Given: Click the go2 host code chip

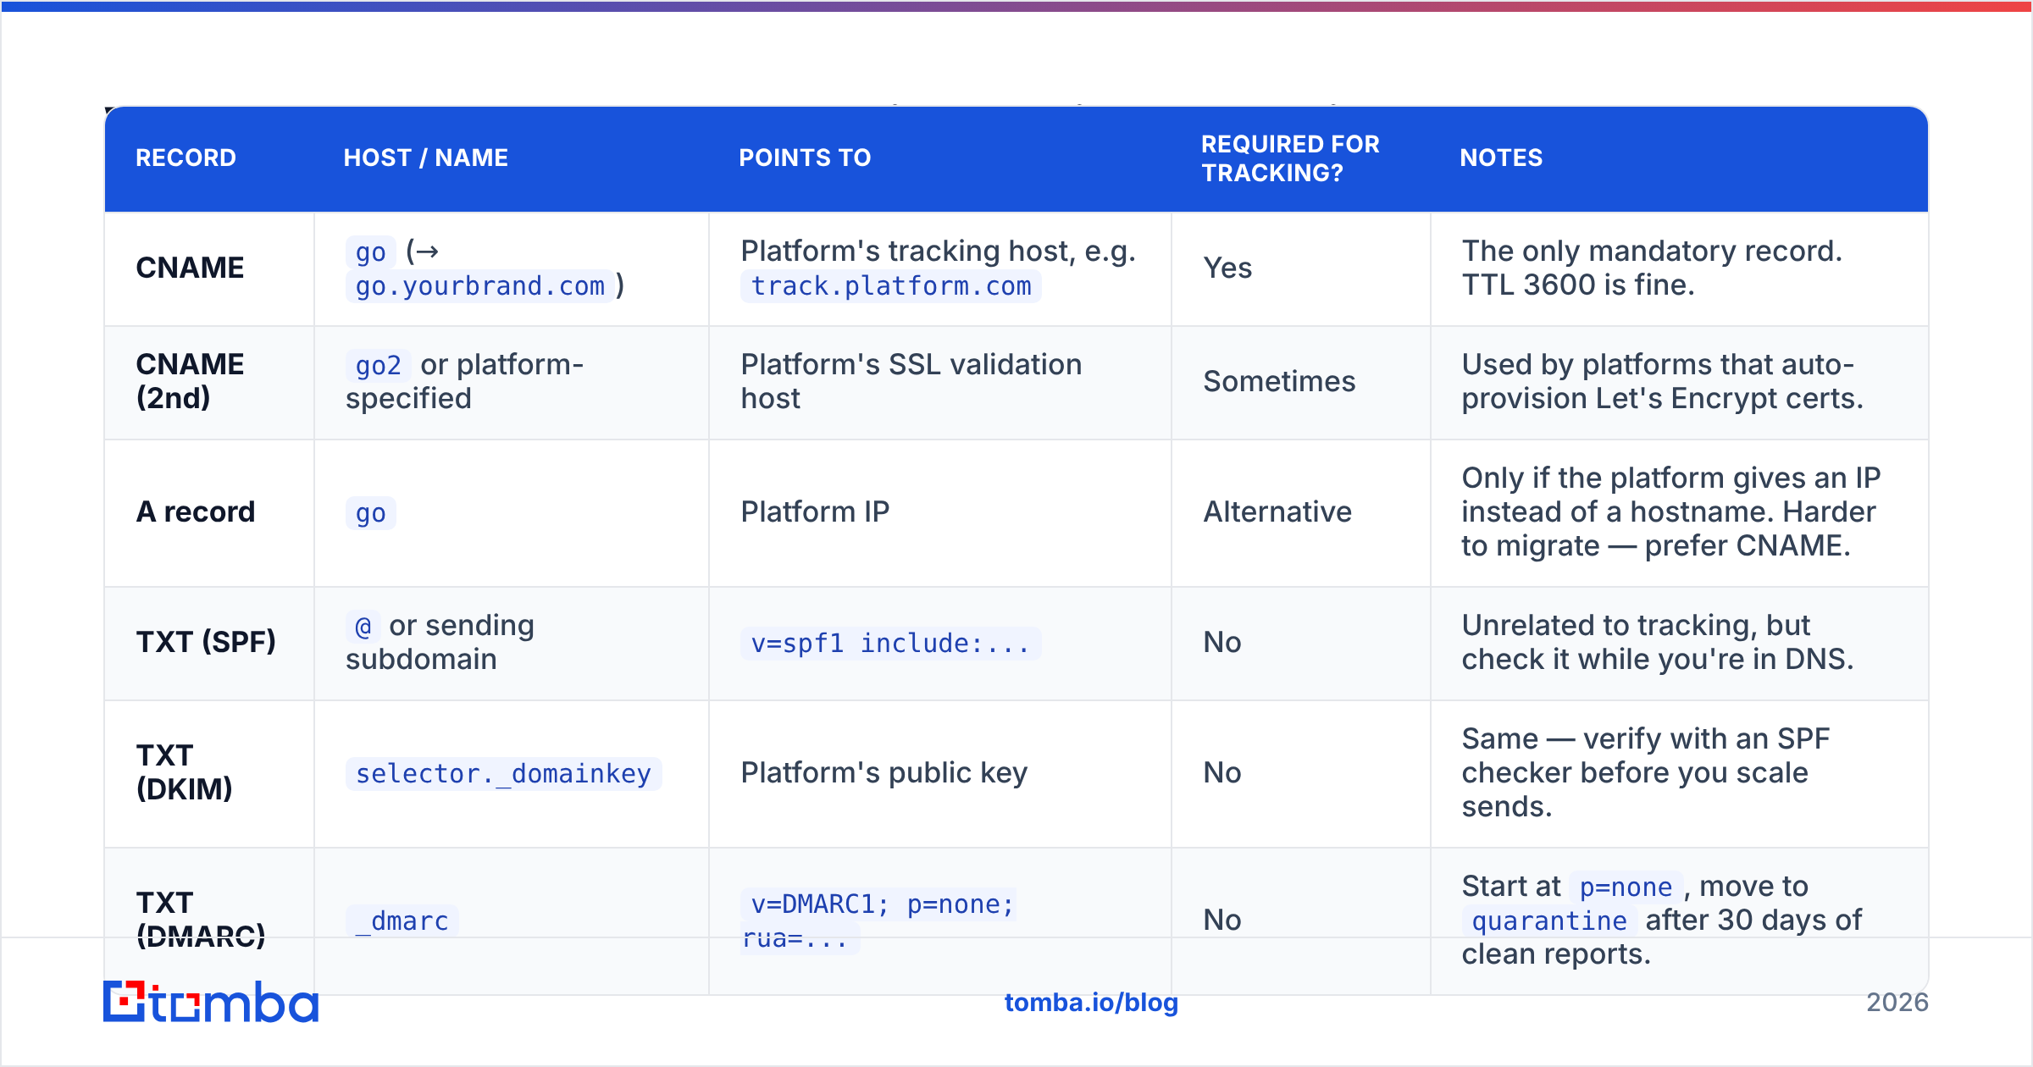Looking at the screenshot, I should click(379, 366).
